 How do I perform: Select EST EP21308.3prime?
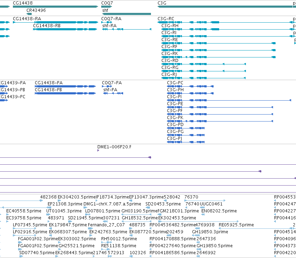tap(65, 204)
